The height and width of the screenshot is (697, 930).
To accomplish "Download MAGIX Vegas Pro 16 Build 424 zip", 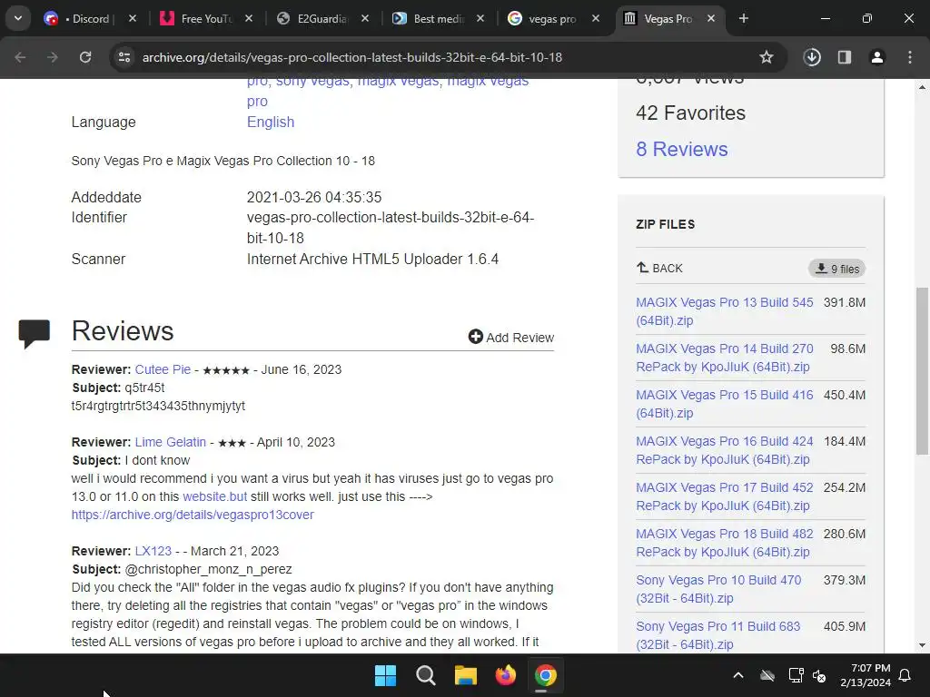I will [724, 450].
